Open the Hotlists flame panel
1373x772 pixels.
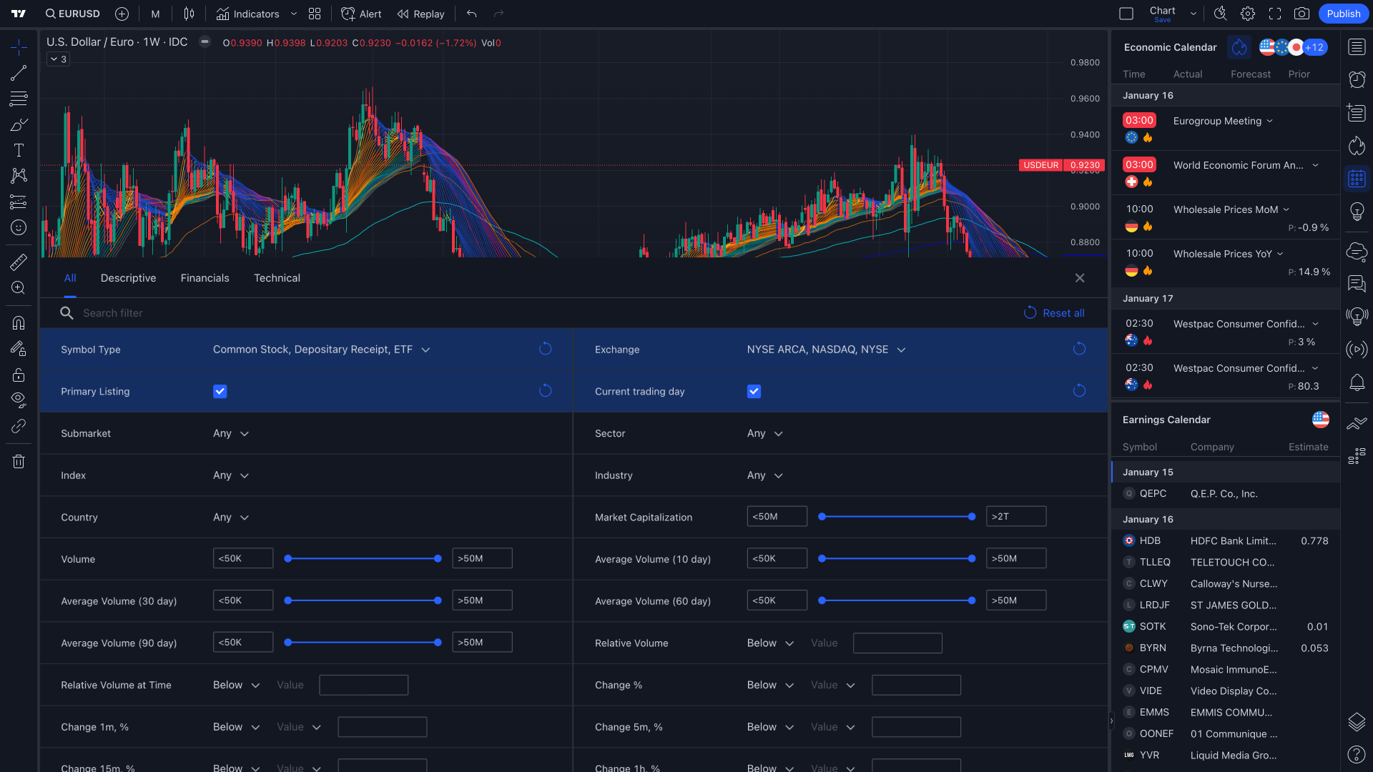tap(1357, 145)
